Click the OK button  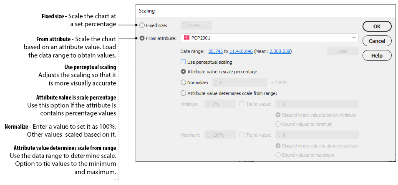tap(377, 26)
